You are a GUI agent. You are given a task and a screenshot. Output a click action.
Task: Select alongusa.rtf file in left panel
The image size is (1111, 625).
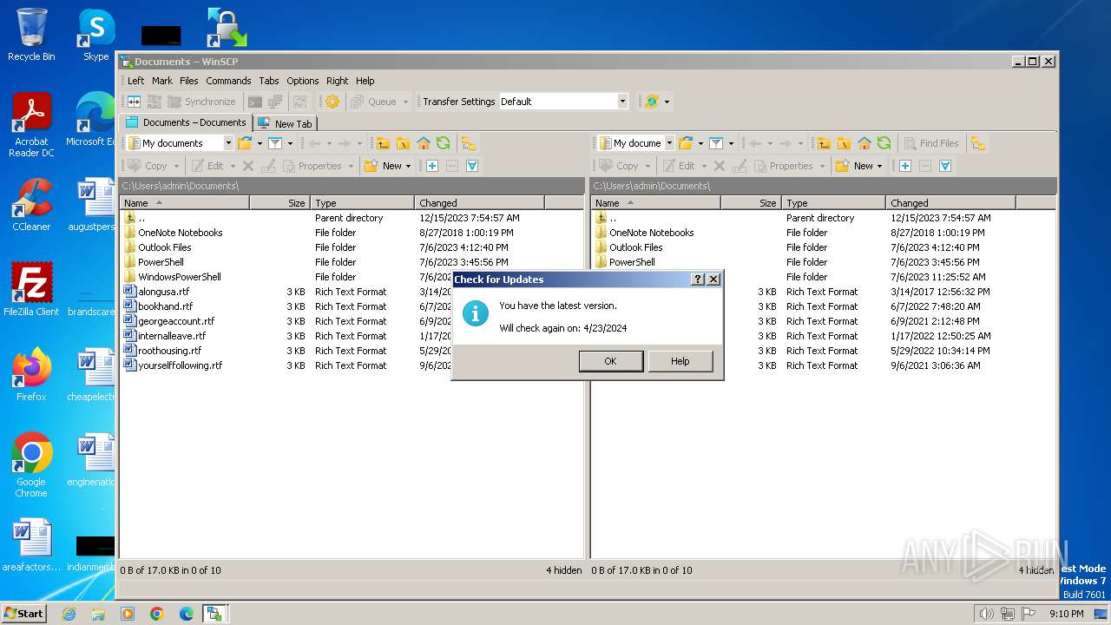click(x=163, y=292)
